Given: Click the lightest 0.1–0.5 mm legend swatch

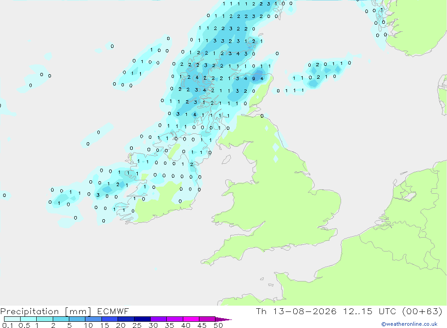Looking at the screenshot, I should (12, 319).
